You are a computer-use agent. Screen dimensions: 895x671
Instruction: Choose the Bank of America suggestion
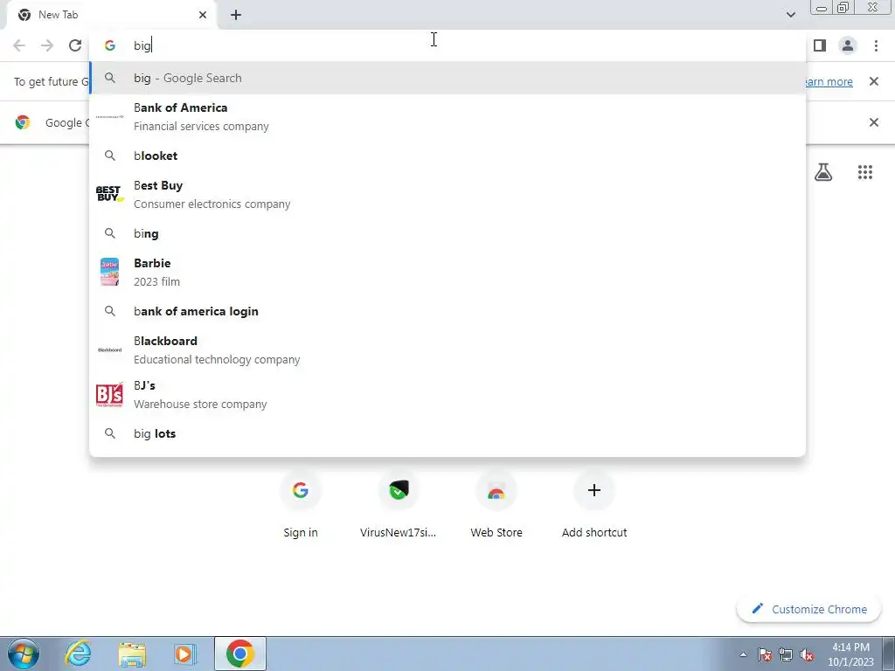[x=447, y=117]
